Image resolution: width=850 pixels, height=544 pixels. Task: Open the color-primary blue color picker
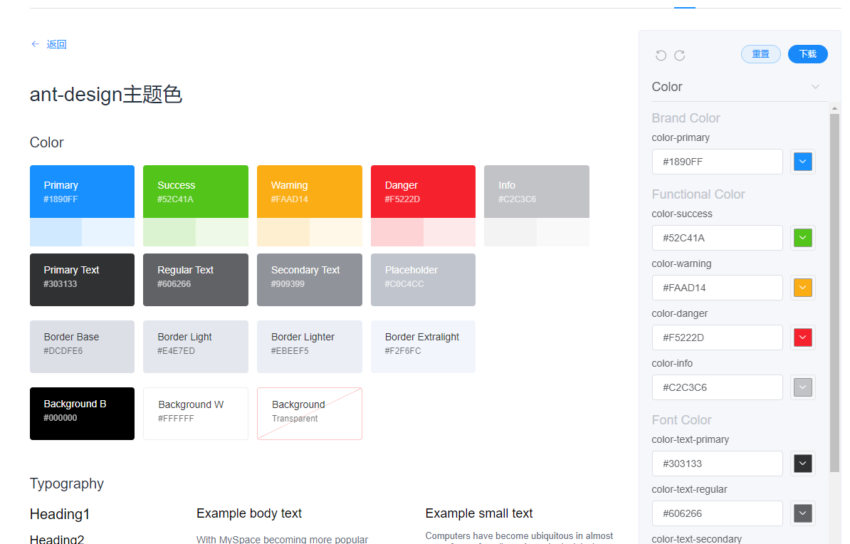[803, 162]
